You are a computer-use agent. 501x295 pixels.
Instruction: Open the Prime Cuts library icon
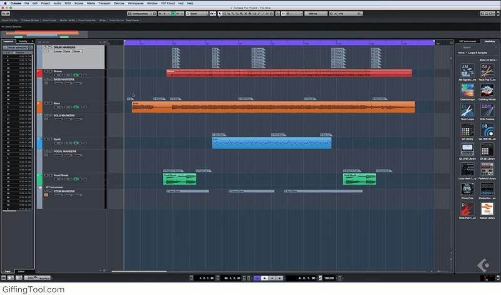click(x=467, y=189)
